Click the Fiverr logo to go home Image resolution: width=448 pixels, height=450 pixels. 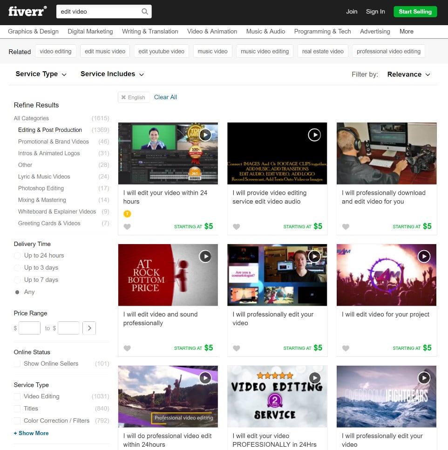pyautogui.click(x=27, y=12)
